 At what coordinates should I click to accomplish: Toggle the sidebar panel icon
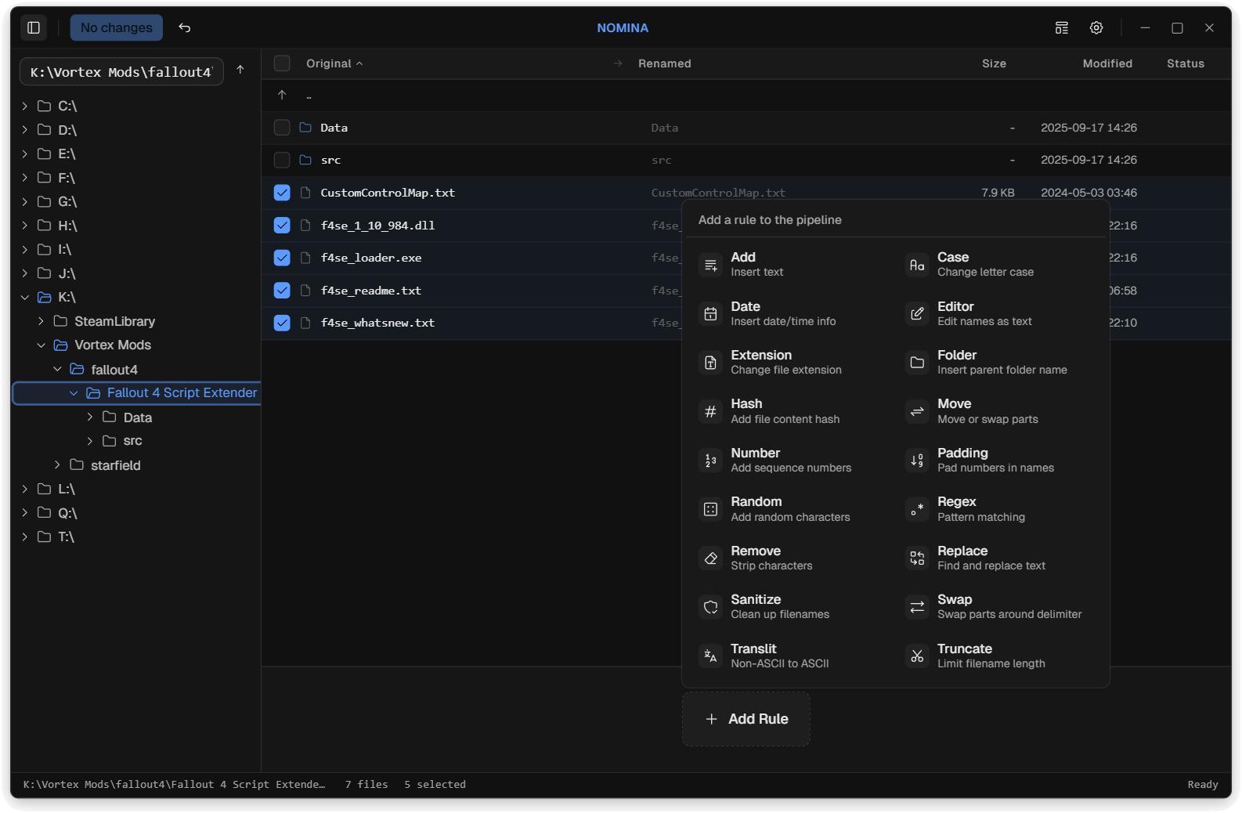34,28
